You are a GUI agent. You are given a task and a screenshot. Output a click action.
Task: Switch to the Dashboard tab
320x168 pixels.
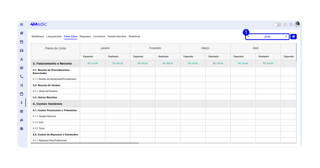coord(37,37)
